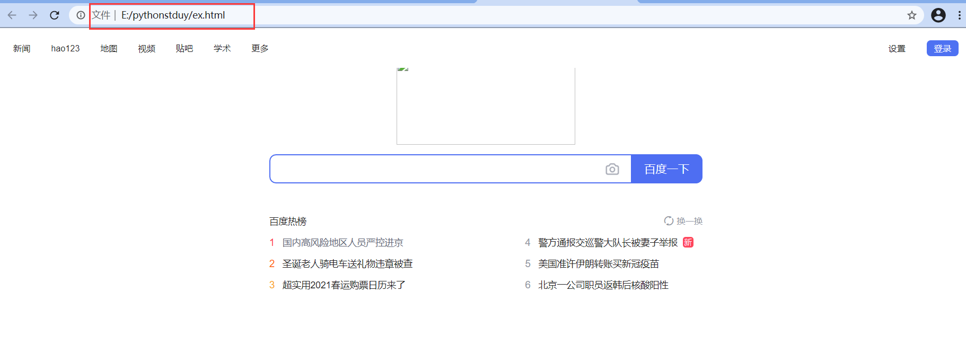Click the site info icon in address bar

(x=81, y=15)
